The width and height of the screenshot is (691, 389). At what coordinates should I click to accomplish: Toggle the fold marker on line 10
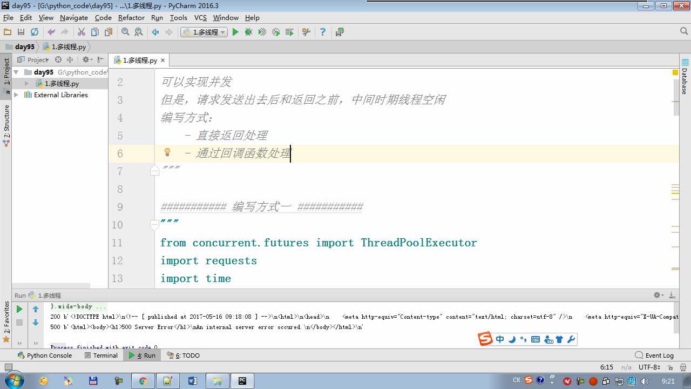point(154,224)
